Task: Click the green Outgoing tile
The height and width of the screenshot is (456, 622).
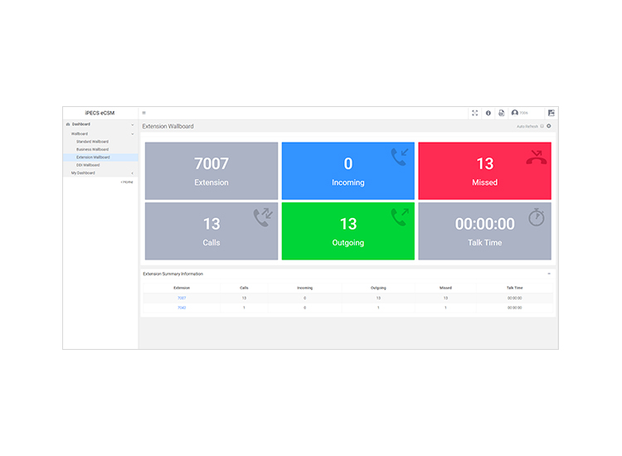Action: tap(347, 231)
